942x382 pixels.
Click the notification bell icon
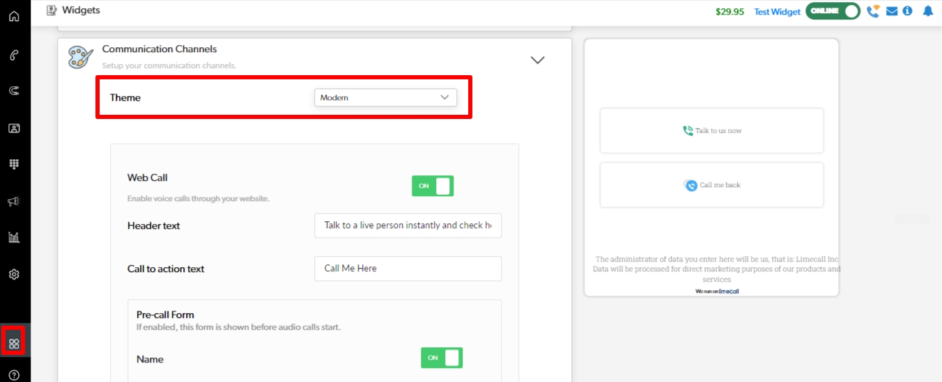pos(927,11)
